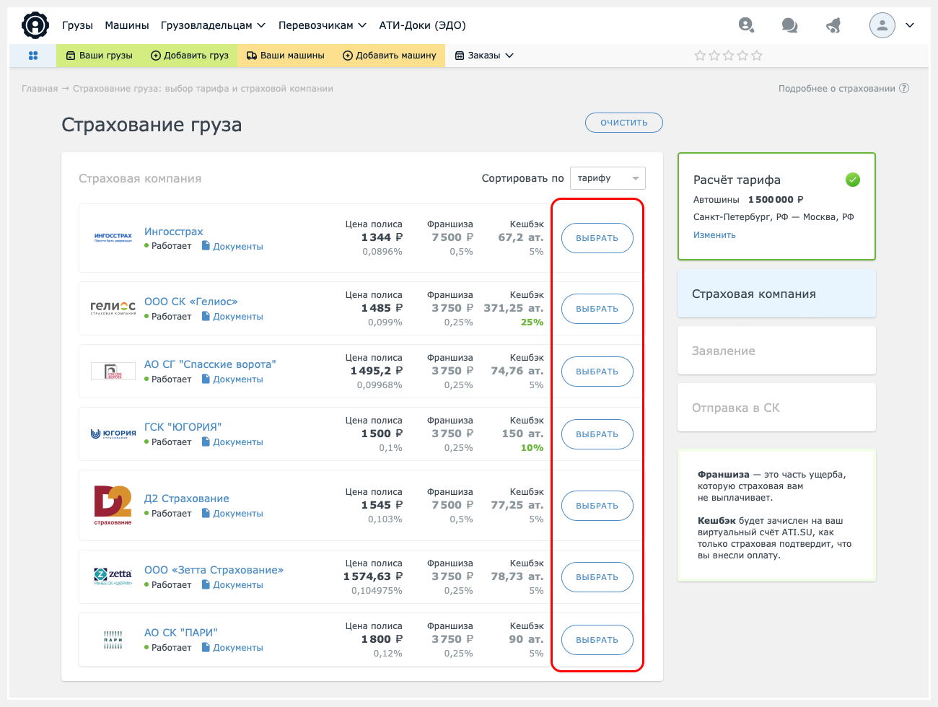Select Добавить груз in toolbar
938x707 pixels.
point(189,56)
